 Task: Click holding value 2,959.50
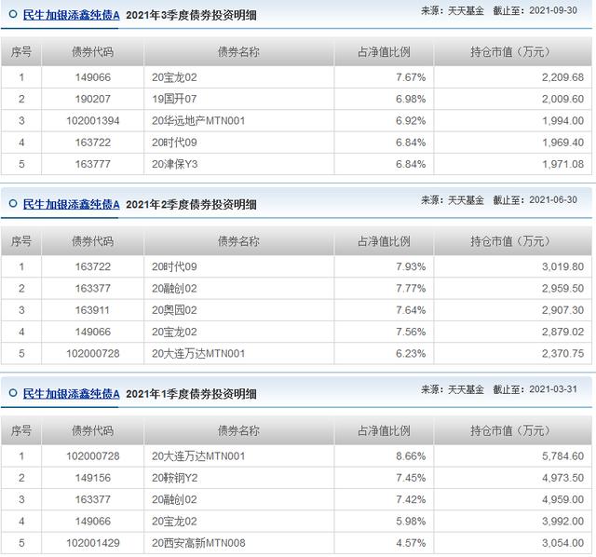pos(562,289)
